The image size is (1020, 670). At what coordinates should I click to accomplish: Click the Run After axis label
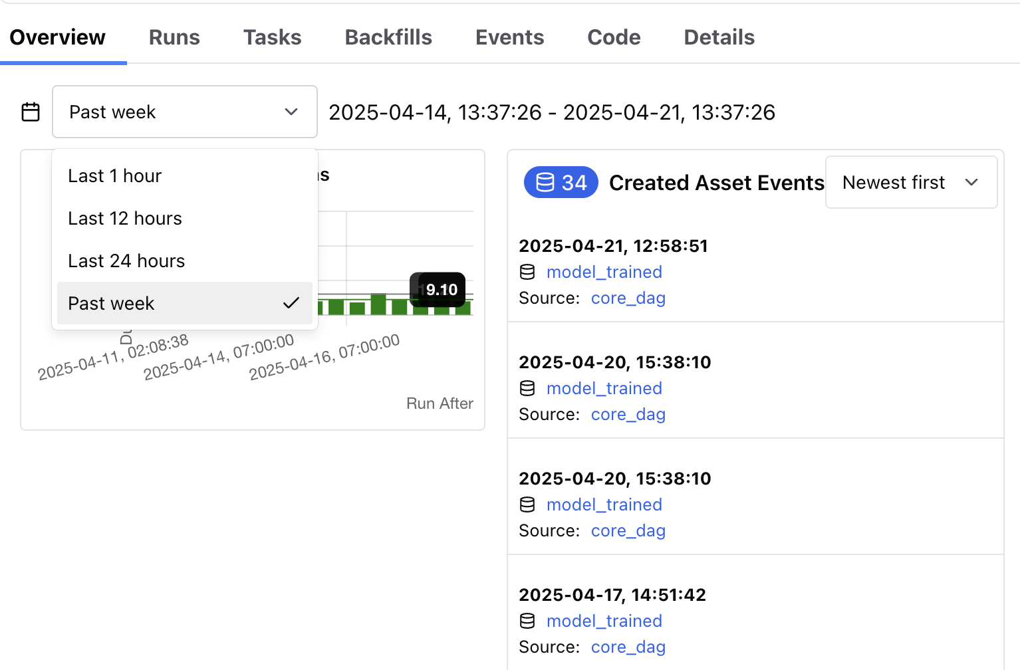point(440,403)
